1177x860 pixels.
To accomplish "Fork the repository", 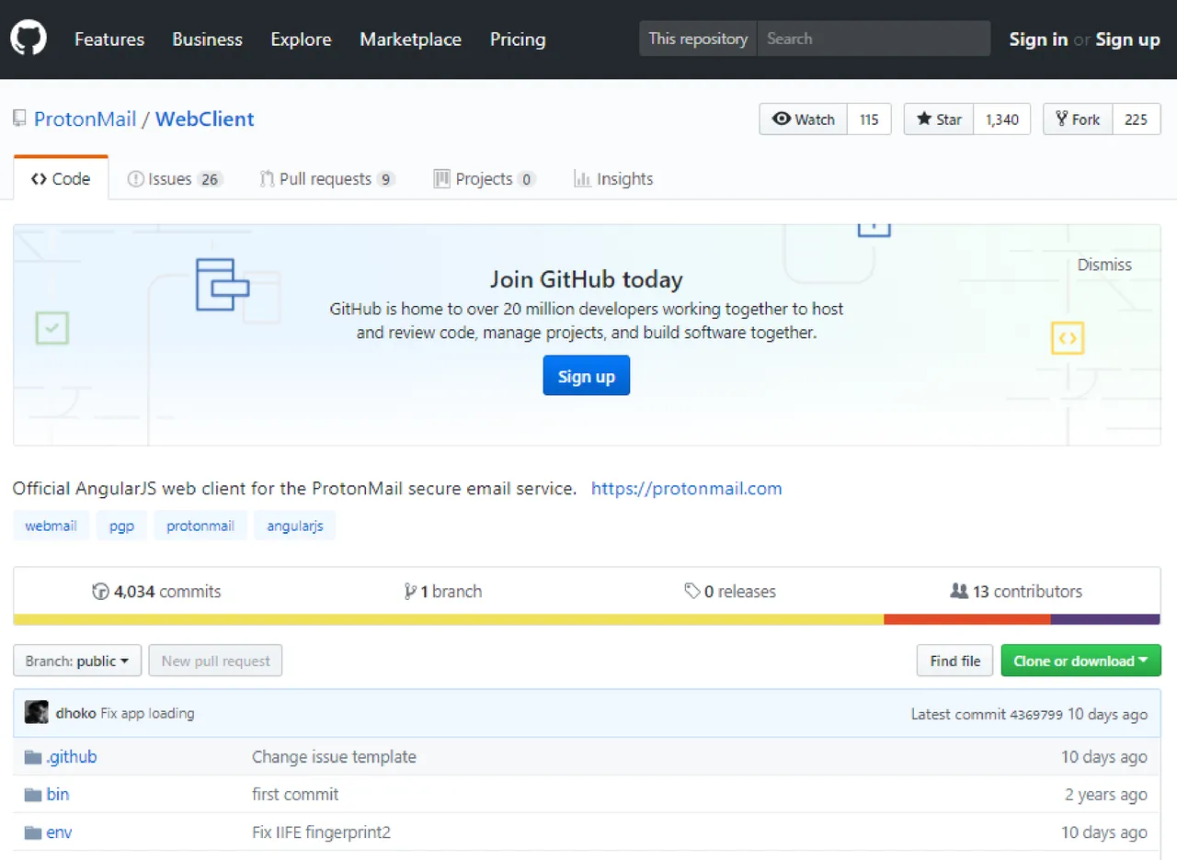I will (x=1078, y=119).
